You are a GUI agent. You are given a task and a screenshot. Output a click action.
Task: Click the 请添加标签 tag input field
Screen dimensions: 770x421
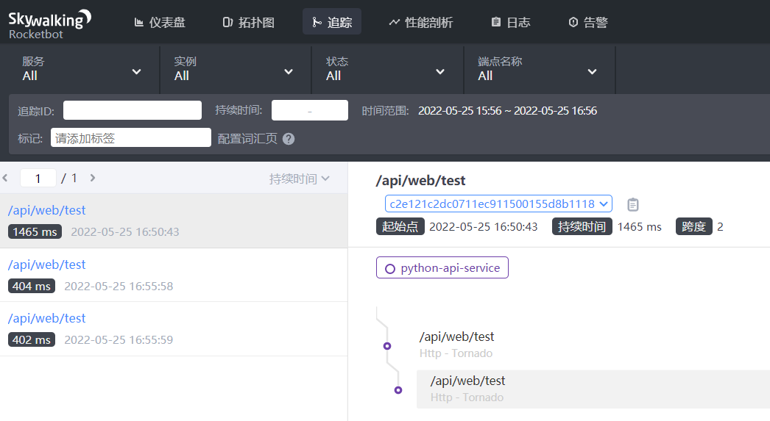[130, 138]
